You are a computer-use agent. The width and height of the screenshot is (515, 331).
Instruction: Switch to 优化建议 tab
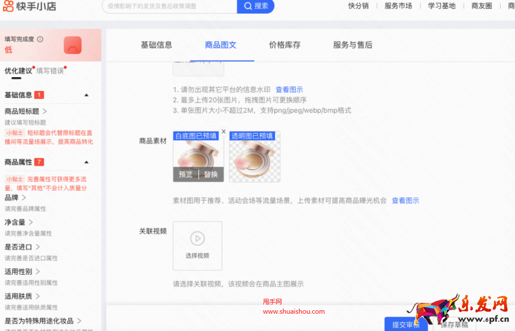click(x=18, y=71)
